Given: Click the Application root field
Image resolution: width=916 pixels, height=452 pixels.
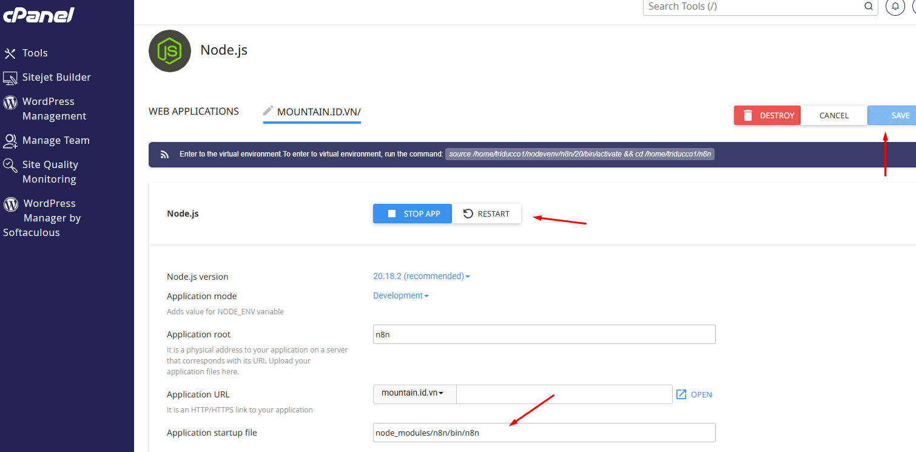Looking at the screenshot, I should click(x=544, y=334).
